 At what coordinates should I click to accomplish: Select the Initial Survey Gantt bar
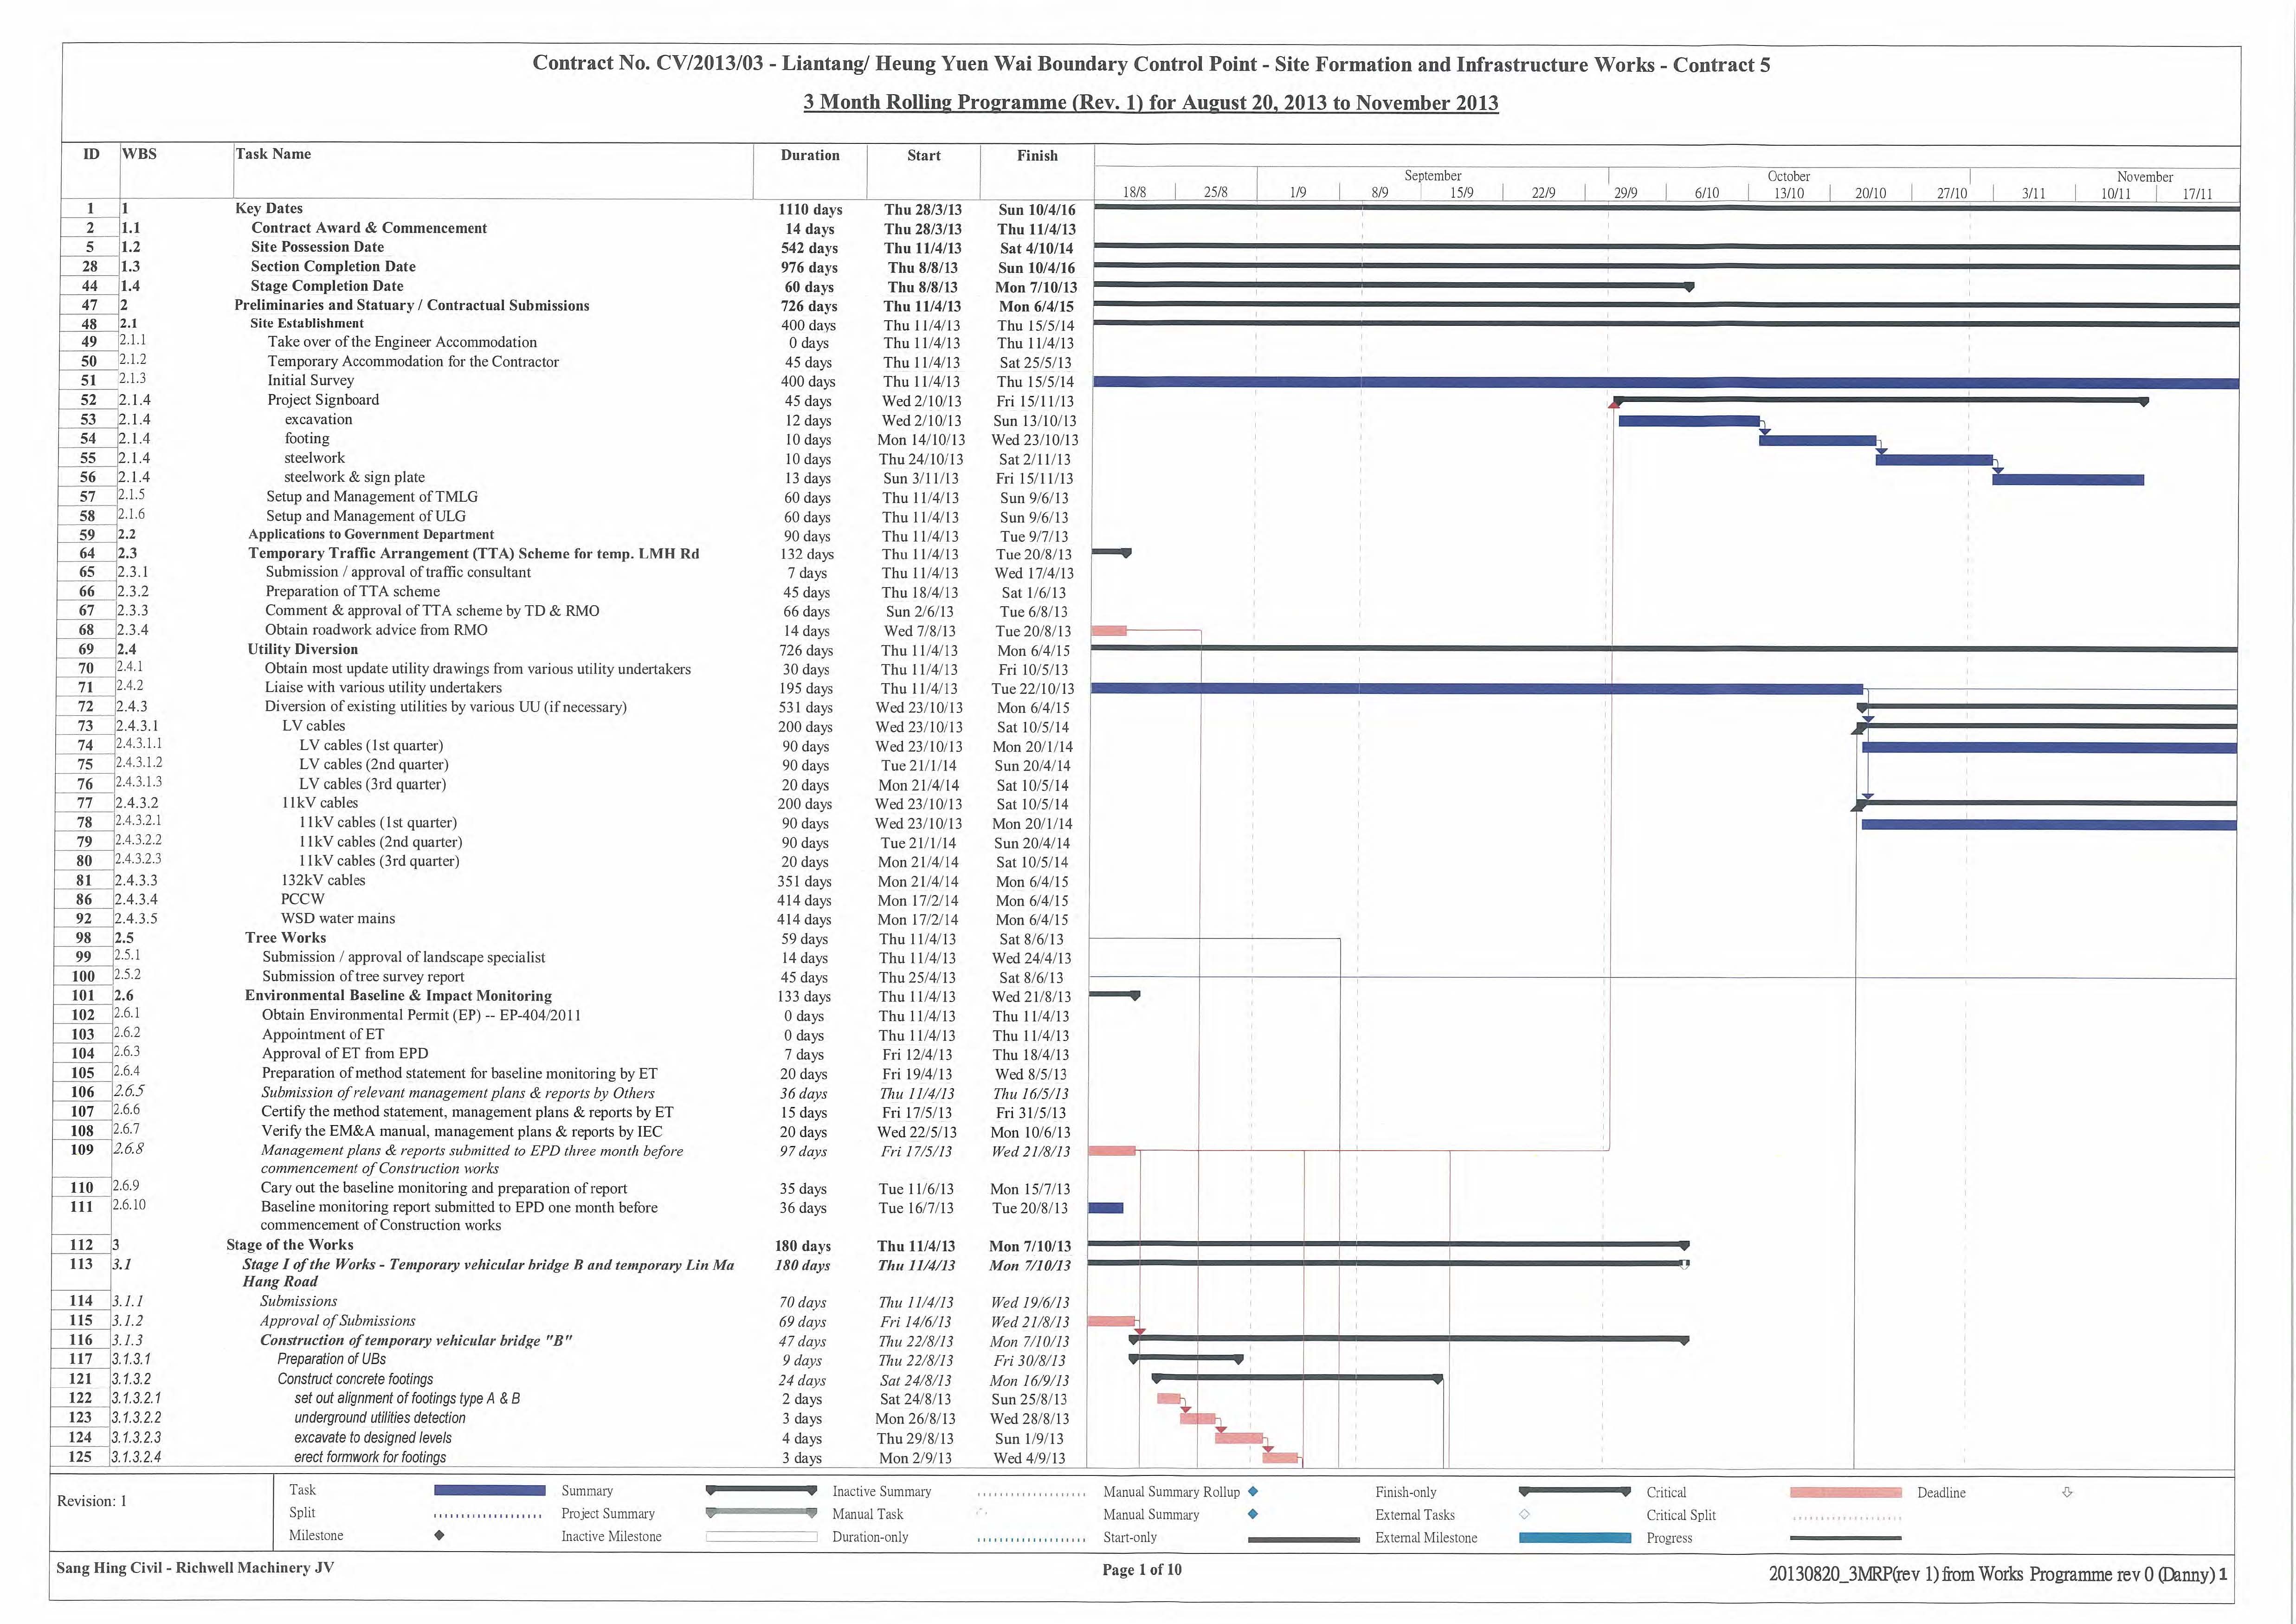pos(1666,383)
